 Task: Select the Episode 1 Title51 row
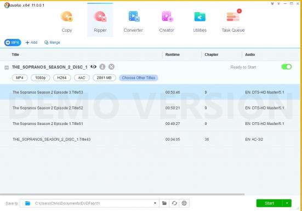[150, 124]
